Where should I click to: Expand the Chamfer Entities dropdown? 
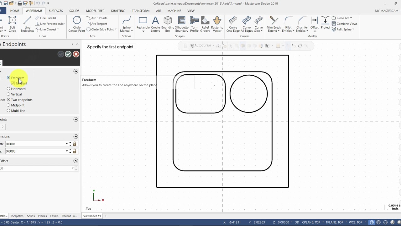(x=307, y=31)
